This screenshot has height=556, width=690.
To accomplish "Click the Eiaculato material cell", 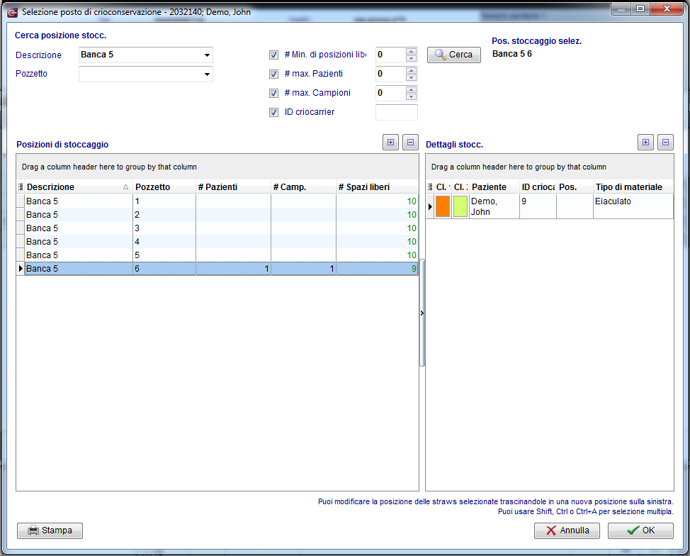I will click(x=633, y=206).
